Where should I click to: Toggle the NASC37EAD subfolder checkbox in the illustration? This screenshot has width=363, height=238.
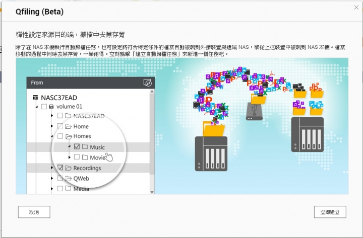pyautogui.click(x=60, y=115)
